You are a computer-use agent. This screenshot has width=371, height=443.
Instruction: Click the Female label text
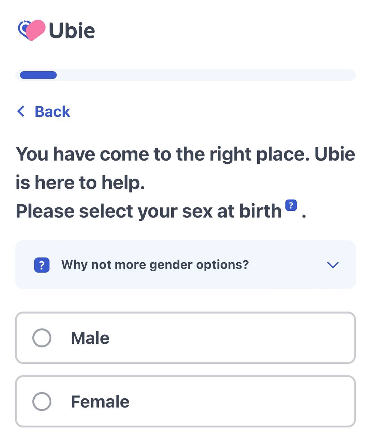[100, 402]
